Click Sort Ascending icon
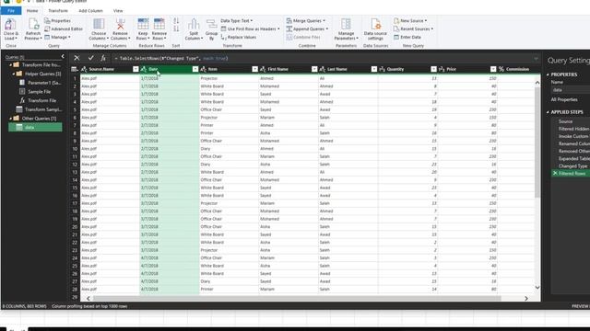The width and height of the screenshot is (590, 331). coord(176,21)
